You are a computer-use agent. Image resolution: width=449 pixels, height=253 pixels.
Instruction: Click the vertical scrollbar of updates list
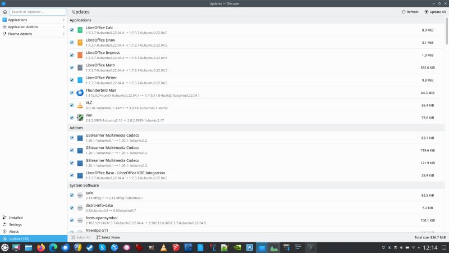pos(446,31)
